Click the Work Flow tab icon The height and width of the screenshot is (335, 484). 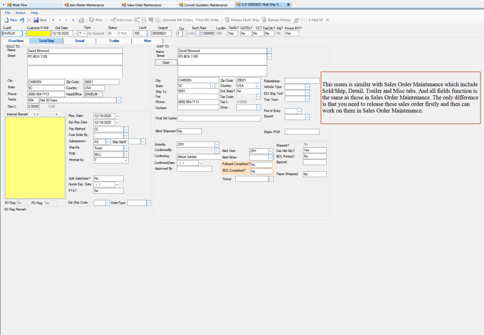coord(9,5)
